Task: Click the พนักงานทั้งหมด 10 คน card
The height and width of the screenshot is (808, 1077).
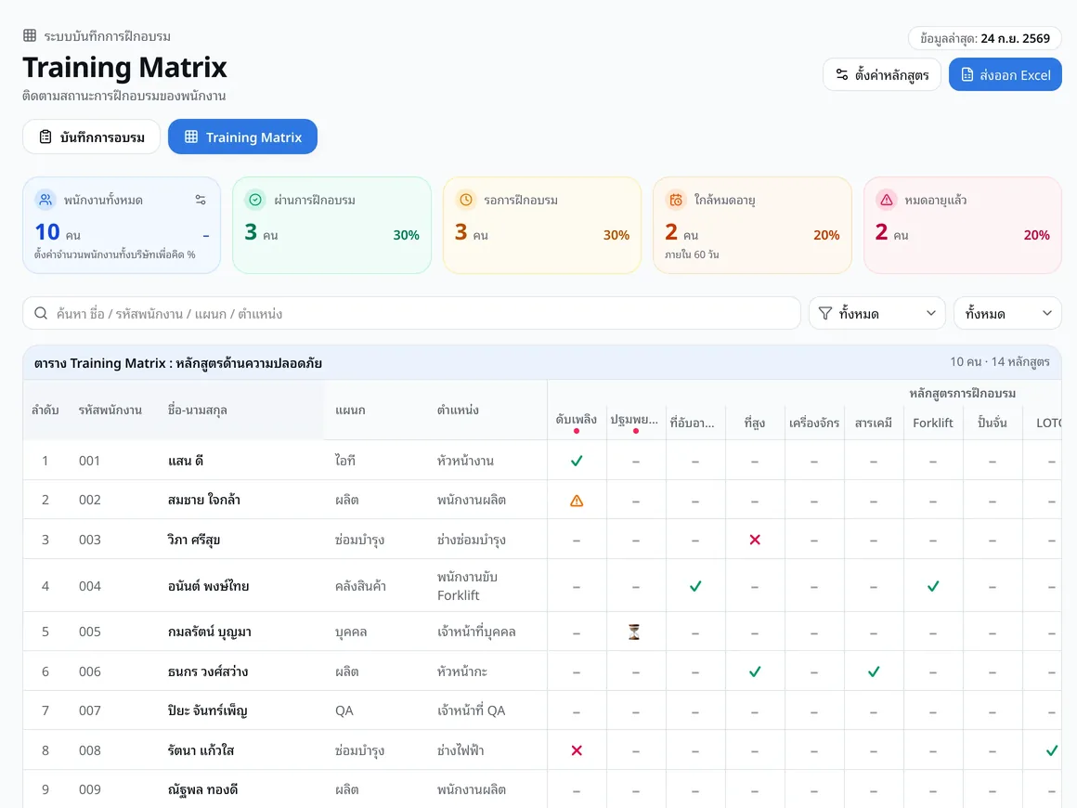Action: (x=122, y=226)
